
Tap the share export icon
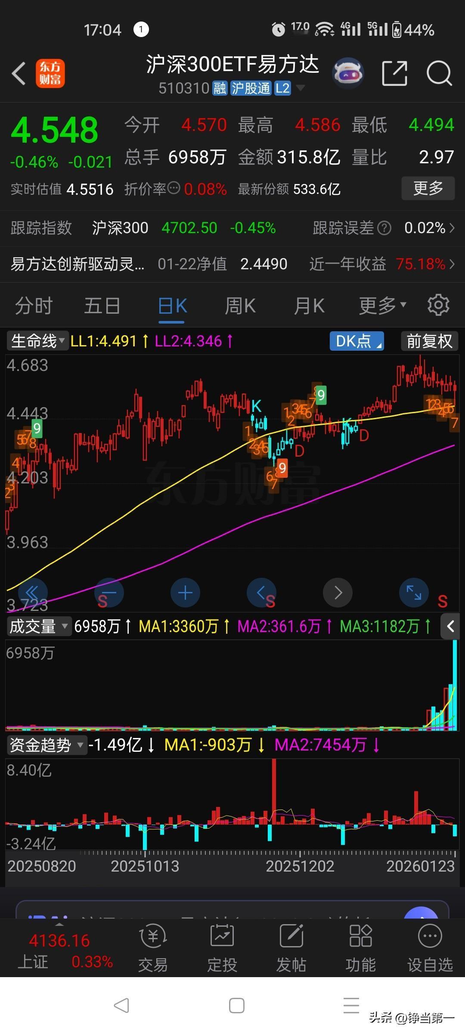coord(395,73)
